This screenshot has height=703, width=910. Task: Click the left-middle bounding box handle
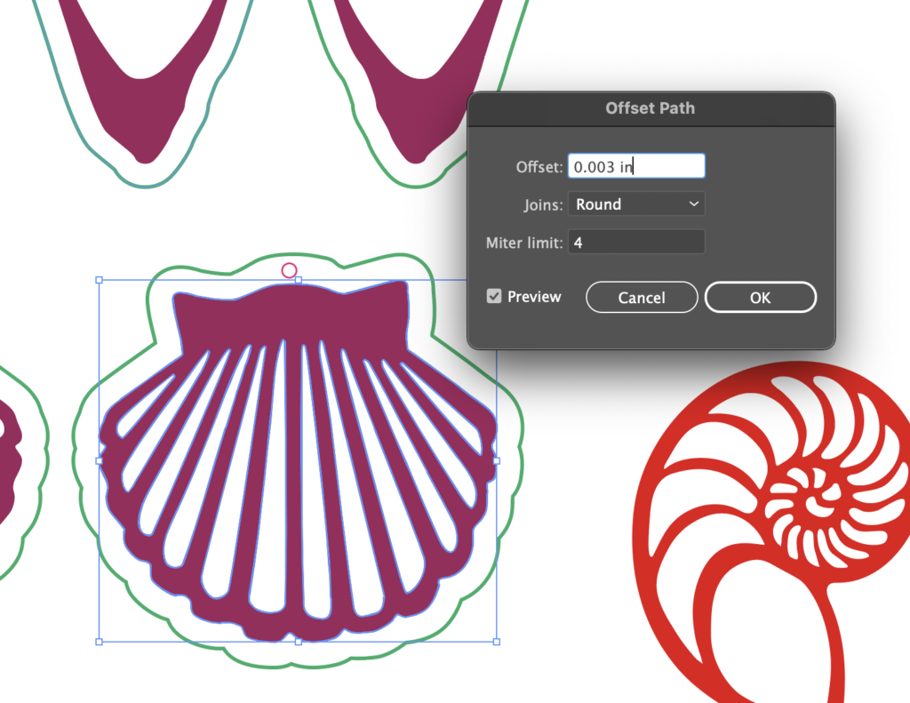coord(100,461)
